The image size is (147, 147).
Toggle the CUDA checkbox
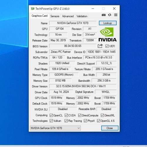[x=66, y=115]
